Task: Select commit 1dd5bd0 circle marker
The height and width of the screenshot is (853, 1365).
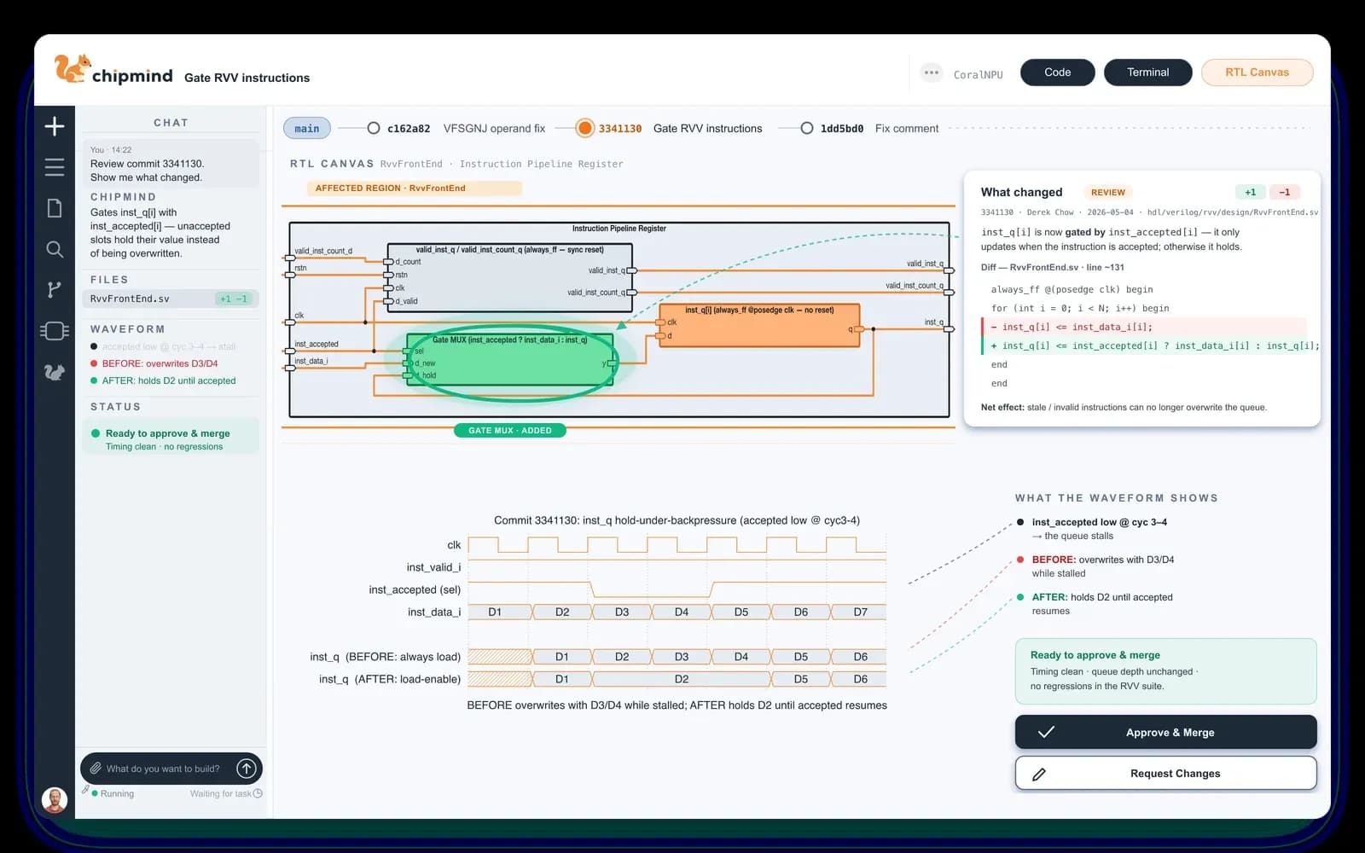Action: point(806,128)
